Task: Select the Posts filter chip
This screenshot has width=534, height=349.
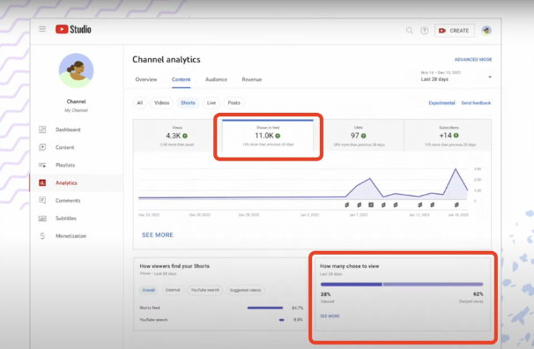Action: click(x=234, y=103)
